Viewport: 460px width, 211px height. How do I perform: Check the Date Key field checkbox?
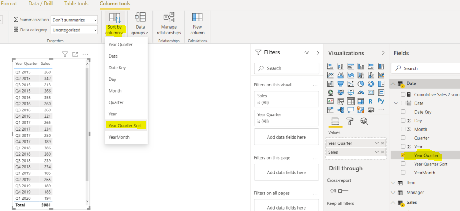(403, 112)
